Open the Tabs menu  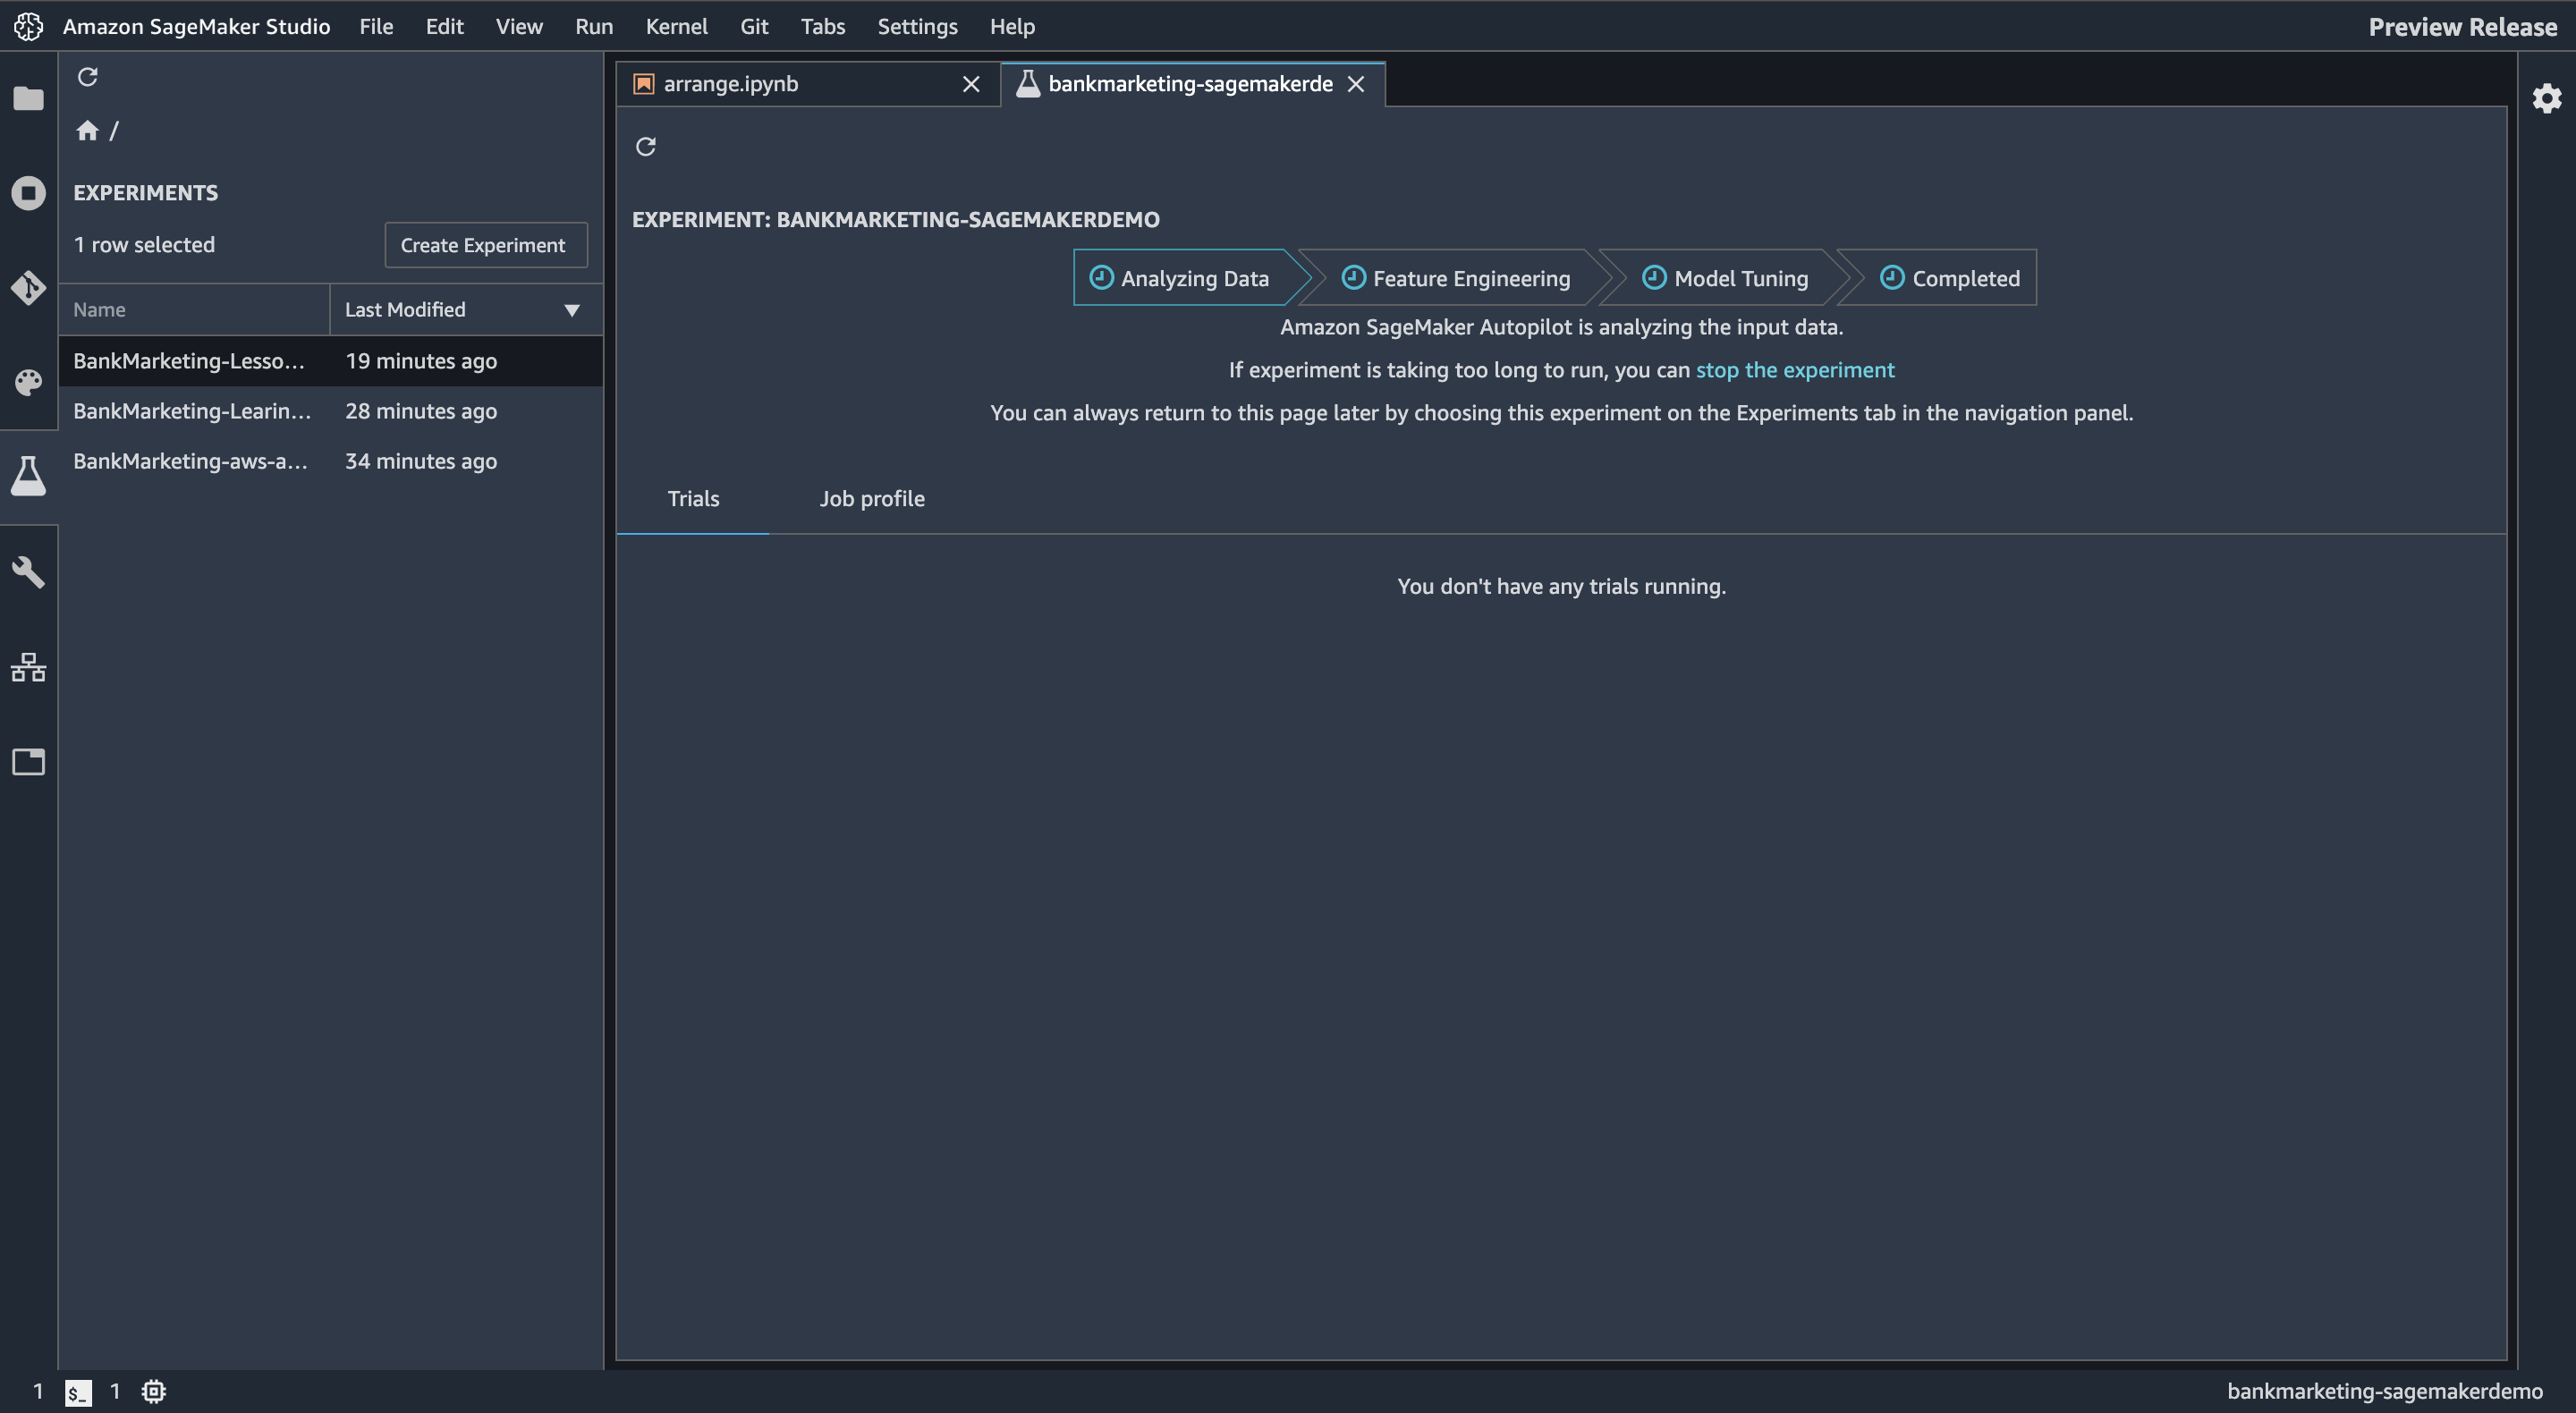823,26
